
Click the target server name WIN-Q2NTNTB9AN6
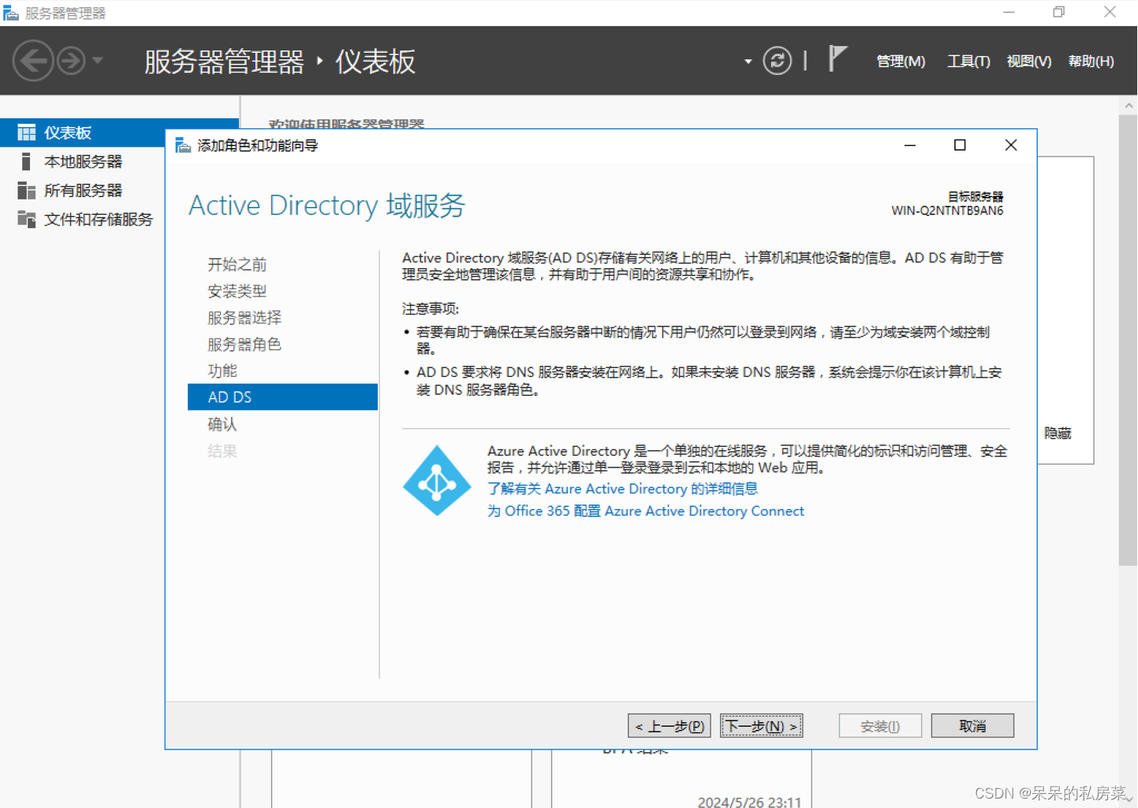point(947,210)
